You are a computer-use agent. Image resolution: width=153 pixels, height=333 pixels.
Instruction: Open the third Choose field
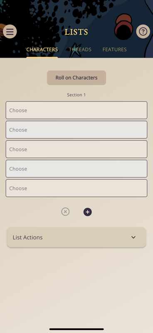click(x=76, y=149)
